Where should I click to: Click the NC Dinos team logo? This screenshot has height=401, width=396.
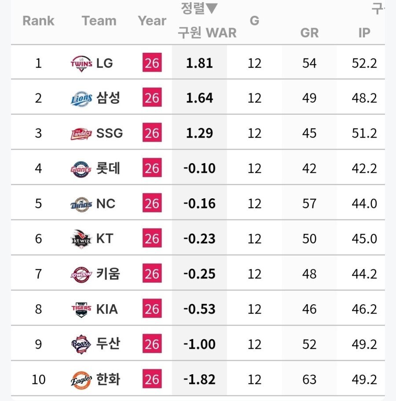click(81, 204)
